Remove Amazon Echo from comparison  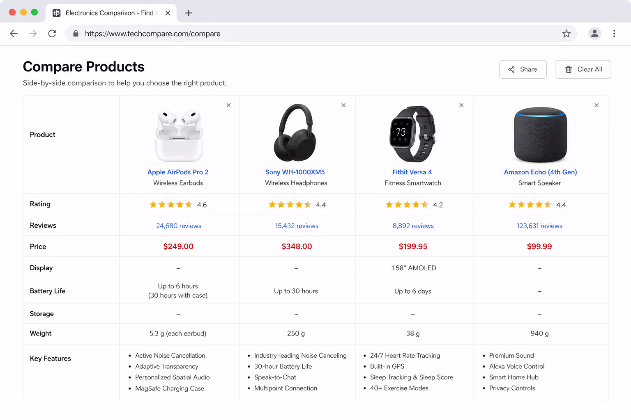(596, 105)
